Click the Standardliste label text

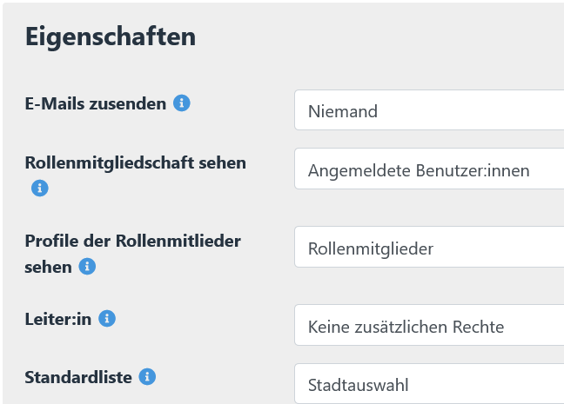78,378
